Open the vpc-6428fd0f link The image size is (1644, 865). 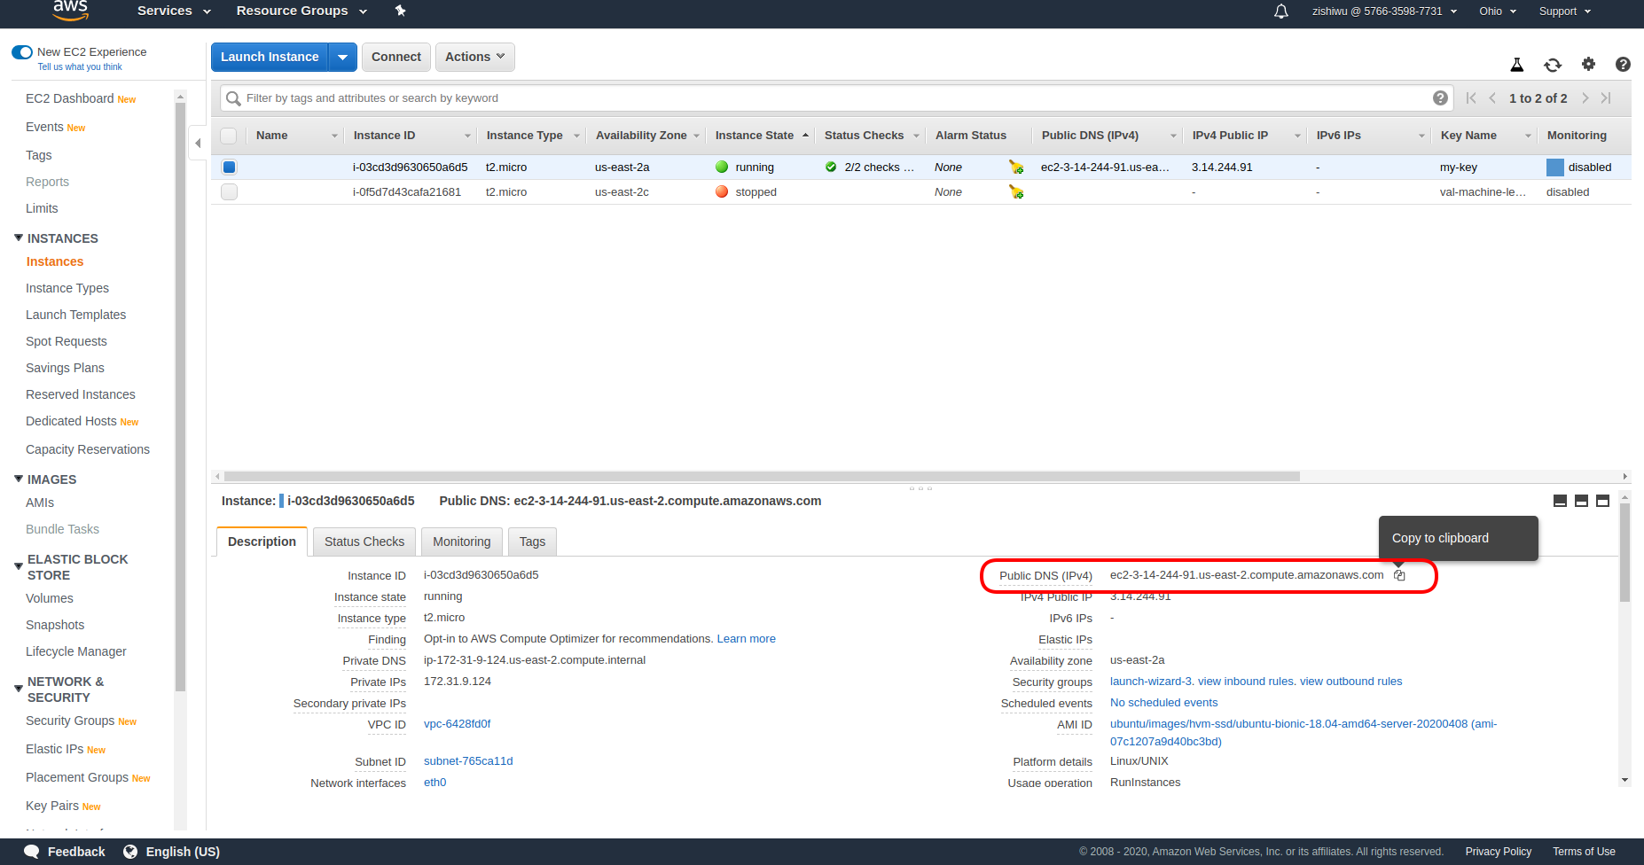pos(457,724)
